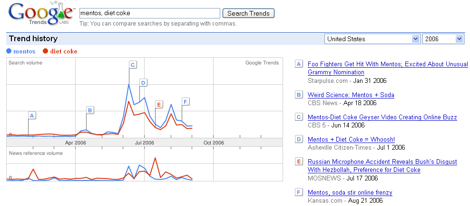Open the United States region dropdown
Screen dimensions: 470x206
point(372,39)
